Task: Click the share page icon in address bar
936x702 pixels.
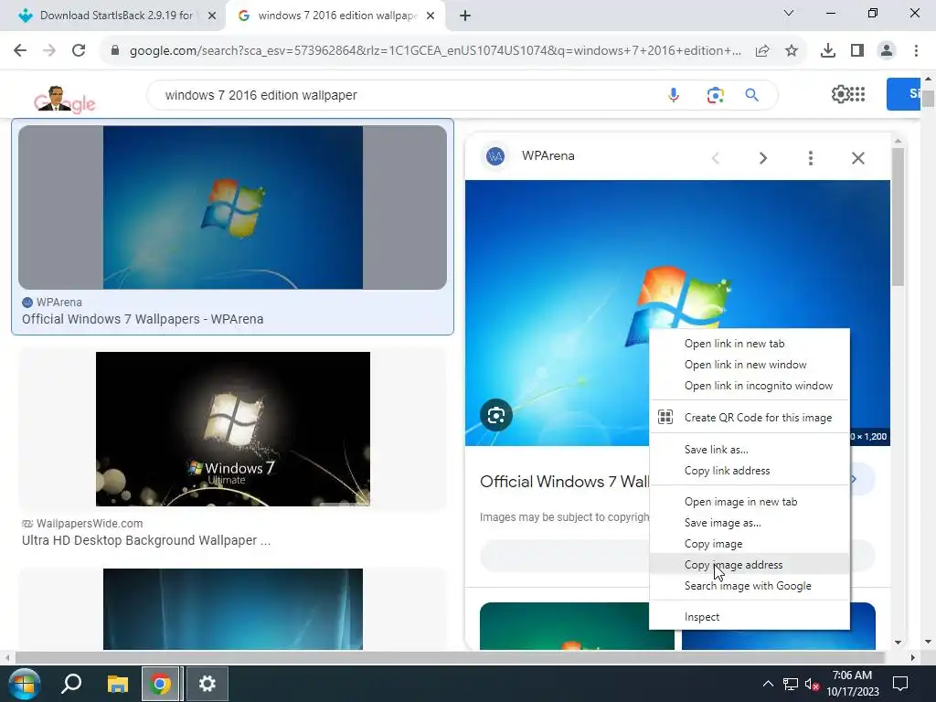Action: pos(762,51)
